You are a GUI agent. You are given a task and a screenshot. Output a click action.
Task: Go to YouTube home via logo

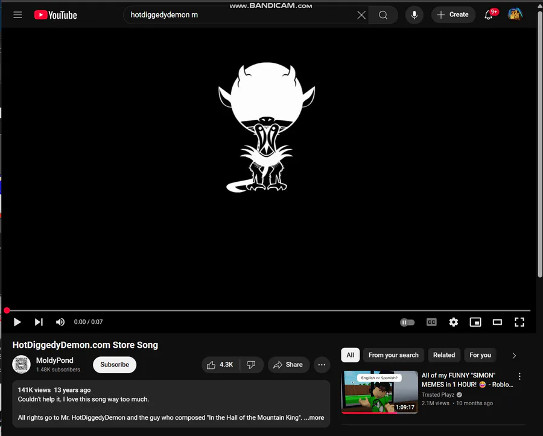pos(56,15)
